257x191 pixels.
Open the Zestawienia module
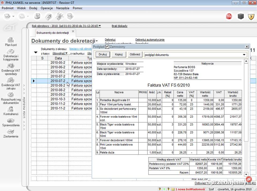[x=11, y=134]
